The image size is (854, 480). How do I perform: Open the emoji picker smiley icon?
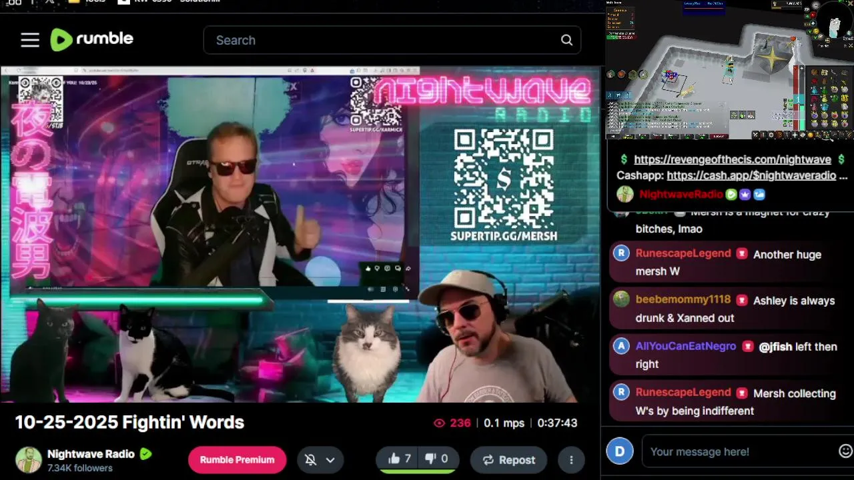pos(845,451)
